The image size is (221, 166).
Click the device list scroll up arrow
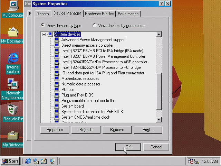tap(159, 34)
